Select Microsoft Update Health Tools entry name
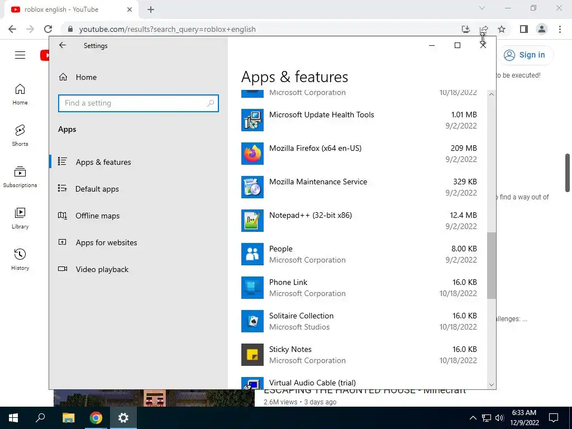The image size is (572, 429). [x=321, y=115]
